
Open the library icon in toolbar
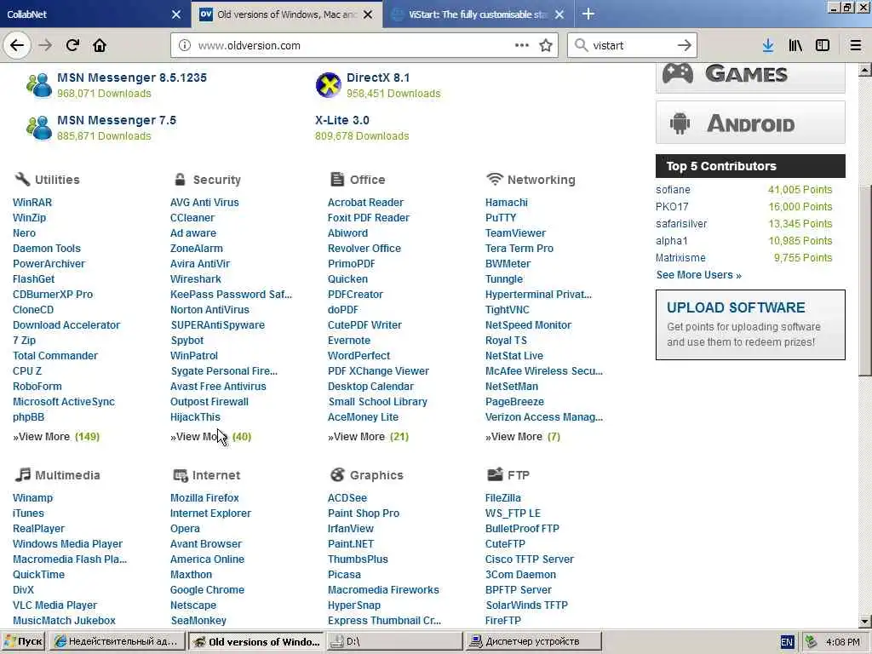tap(795, 46)
